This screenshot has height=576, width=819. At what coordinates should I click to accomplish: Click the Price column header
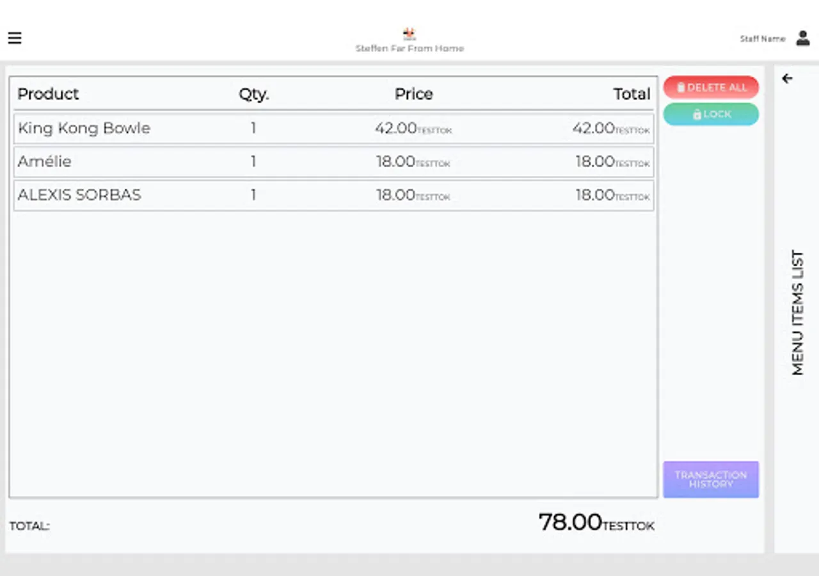pyautogui.click(x=414, y=94)
